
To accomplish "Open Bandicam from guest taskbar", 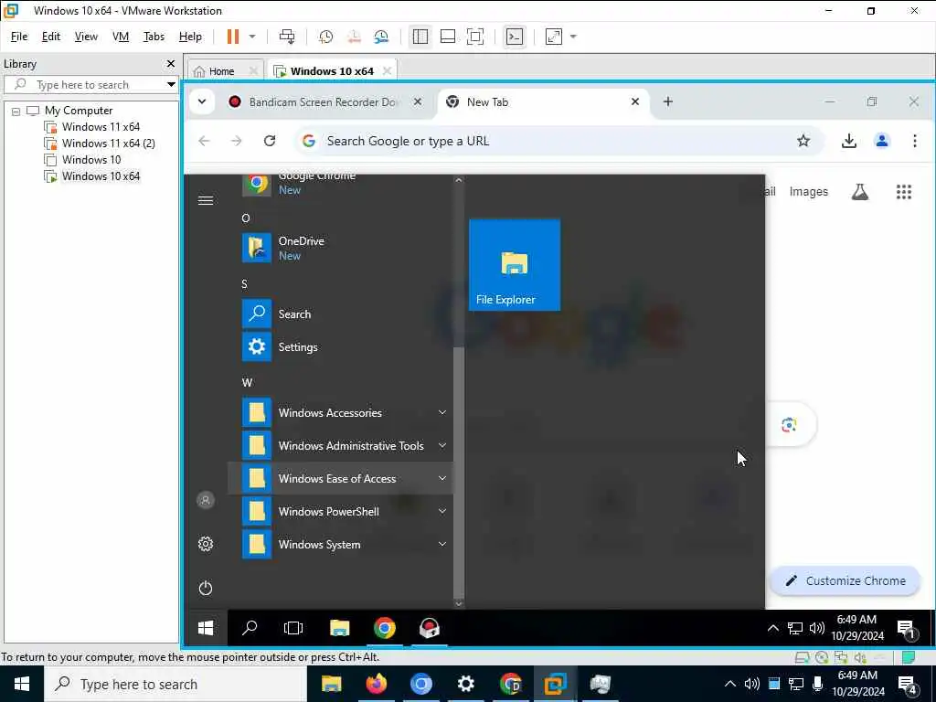I will pos(430,628).
